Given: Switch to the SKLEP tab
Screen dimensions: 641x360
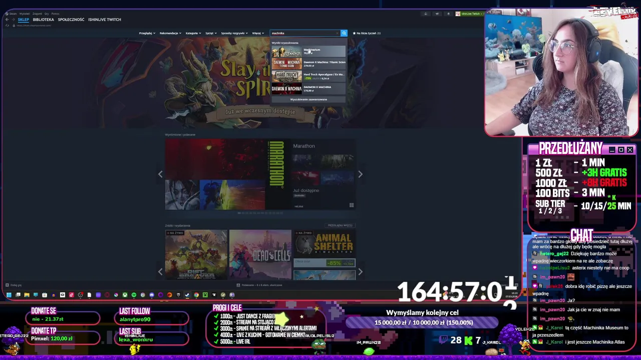Looking at the screenshot, I should pyautogui.click(x=24, y=19).
